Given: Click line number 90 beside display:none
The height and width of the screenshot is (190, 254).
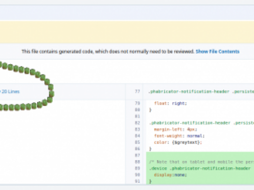Looking at the screenshot, I should (137, 175).
